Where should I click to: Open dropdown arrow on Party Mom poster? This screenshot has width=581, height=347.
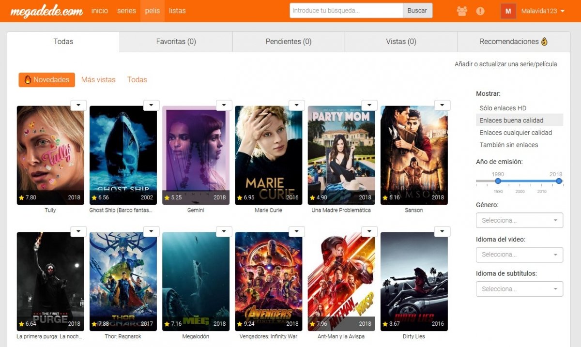[x=369, y=105]
